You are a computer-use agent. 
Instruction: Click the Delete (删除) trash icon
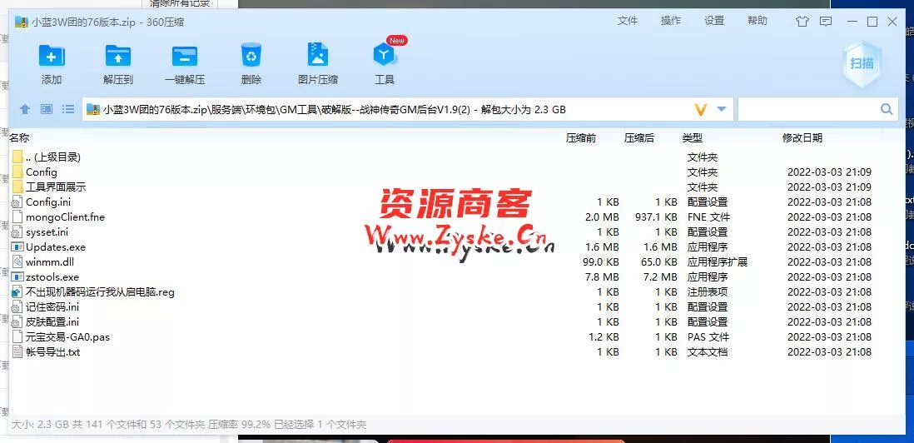(x=251, y=57)
